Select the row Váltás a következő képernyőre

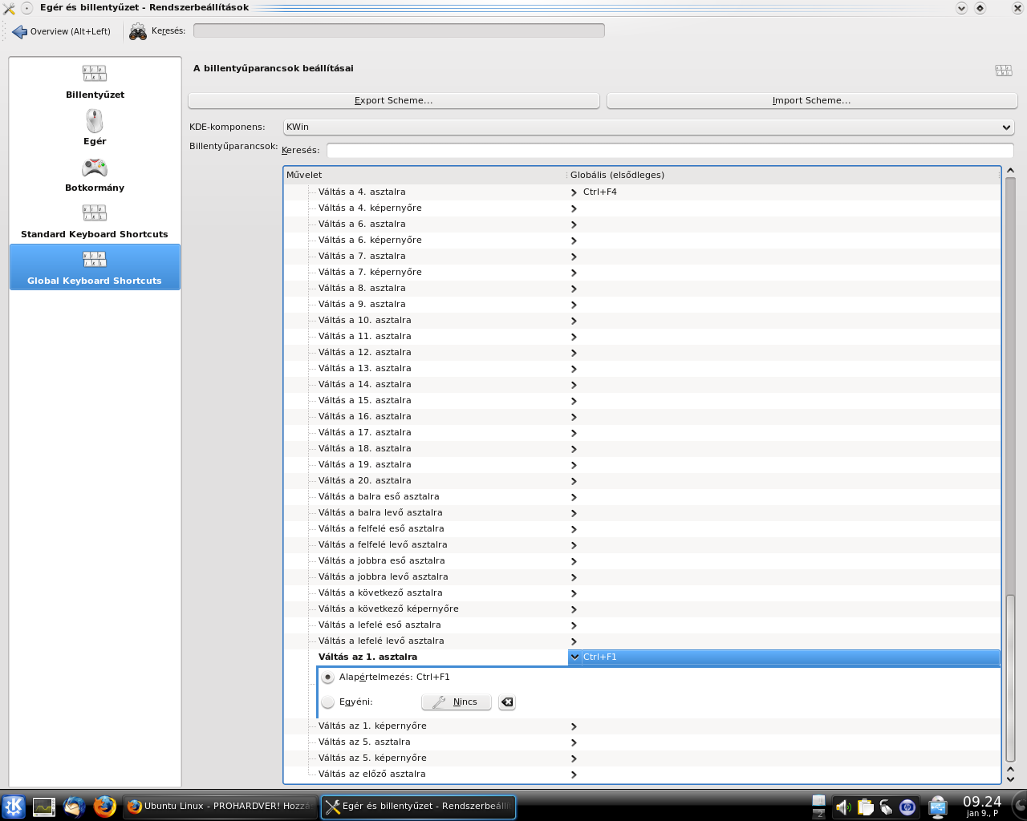pos(642,609)
